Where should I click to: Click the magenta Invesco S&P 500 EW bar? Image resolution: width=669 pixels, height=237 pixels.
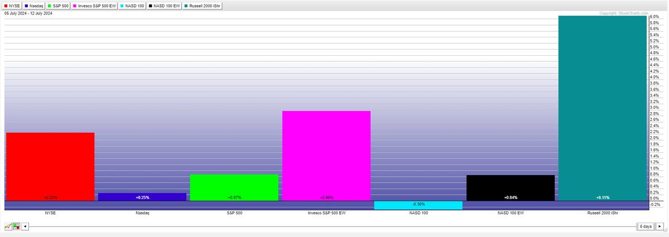click(x=326, y=156)
